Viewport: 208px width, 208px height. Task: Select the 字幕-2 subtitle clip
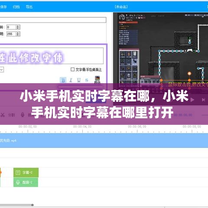[x=26, y=172]
